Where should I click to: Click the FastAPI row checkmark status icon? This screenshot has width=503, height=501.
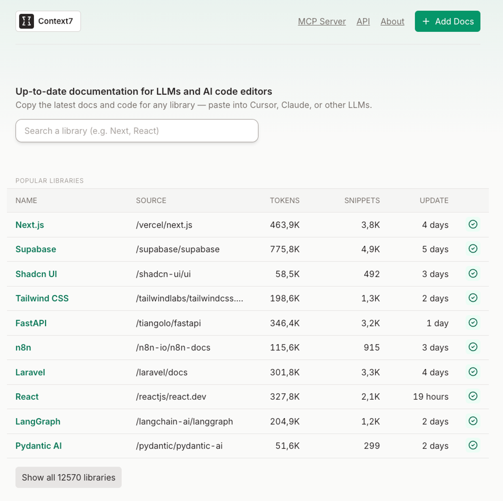tap(473, 323)
